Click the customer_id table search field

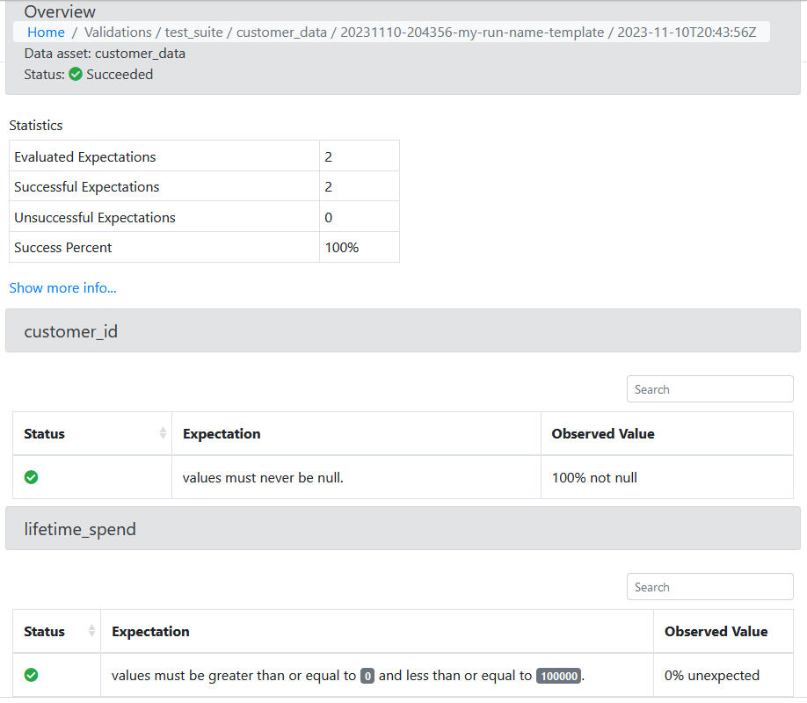point(709,388)
